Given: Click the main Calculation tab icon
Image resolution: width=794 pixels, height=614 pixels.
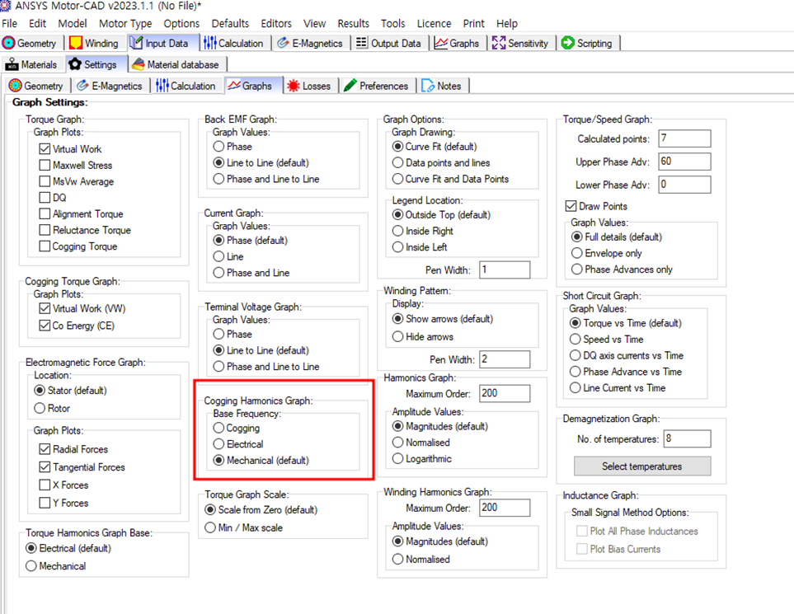Looking at the screenshot, I should coord(209,43).
